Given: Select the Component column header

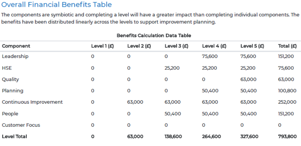Looking at the screenshot, I should 16,46.
